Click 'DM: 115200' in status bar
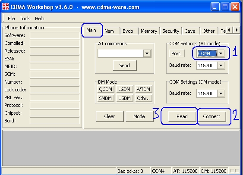 (214, 171)
